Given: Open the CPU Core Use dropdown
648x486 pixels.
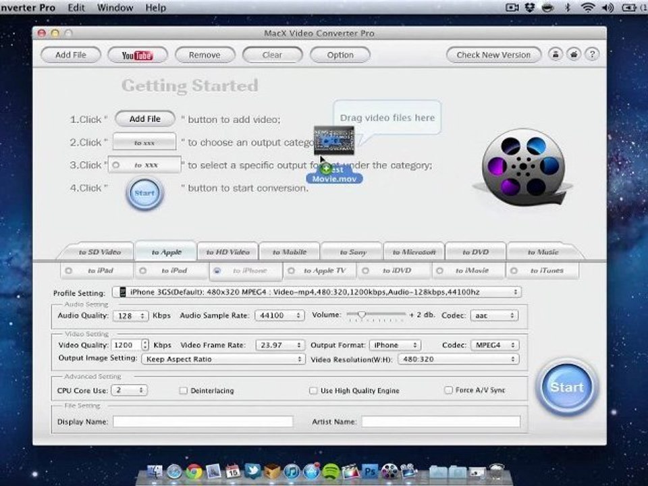Looking at the screenshot, I should click(130, 390).
